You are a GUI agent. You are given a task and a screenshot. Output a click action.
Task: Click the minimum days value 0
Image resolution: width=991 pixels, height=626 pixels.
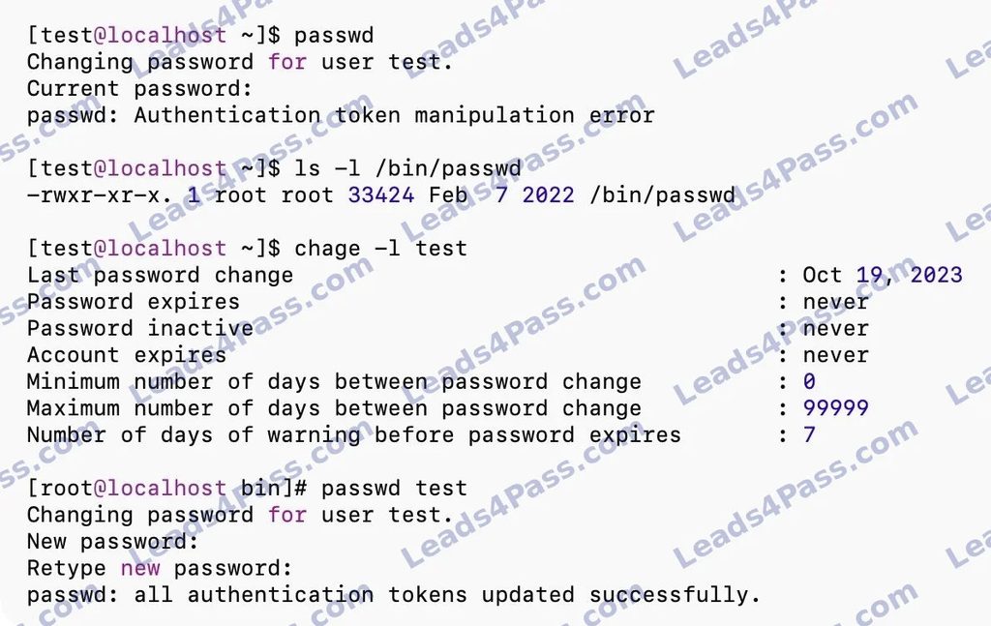pyautogui.click(x=809, y=381)
